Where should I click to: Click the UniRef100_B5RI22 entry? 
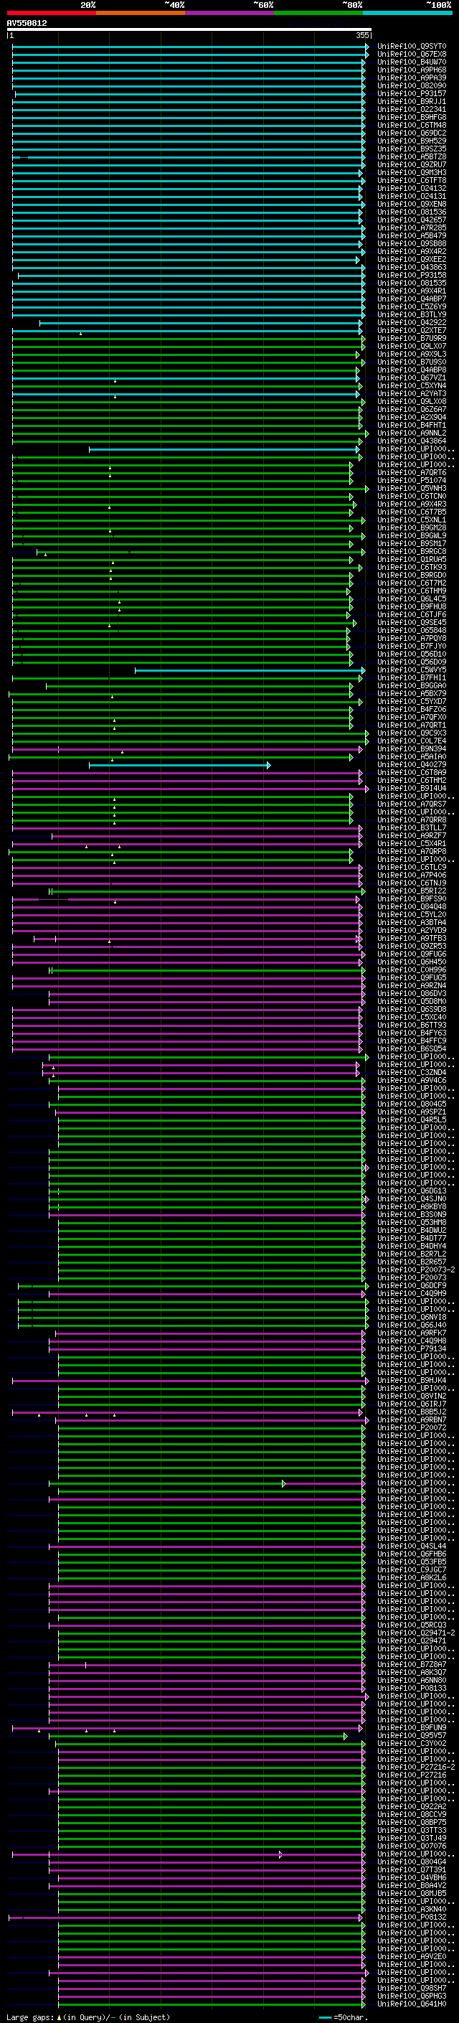411,891
